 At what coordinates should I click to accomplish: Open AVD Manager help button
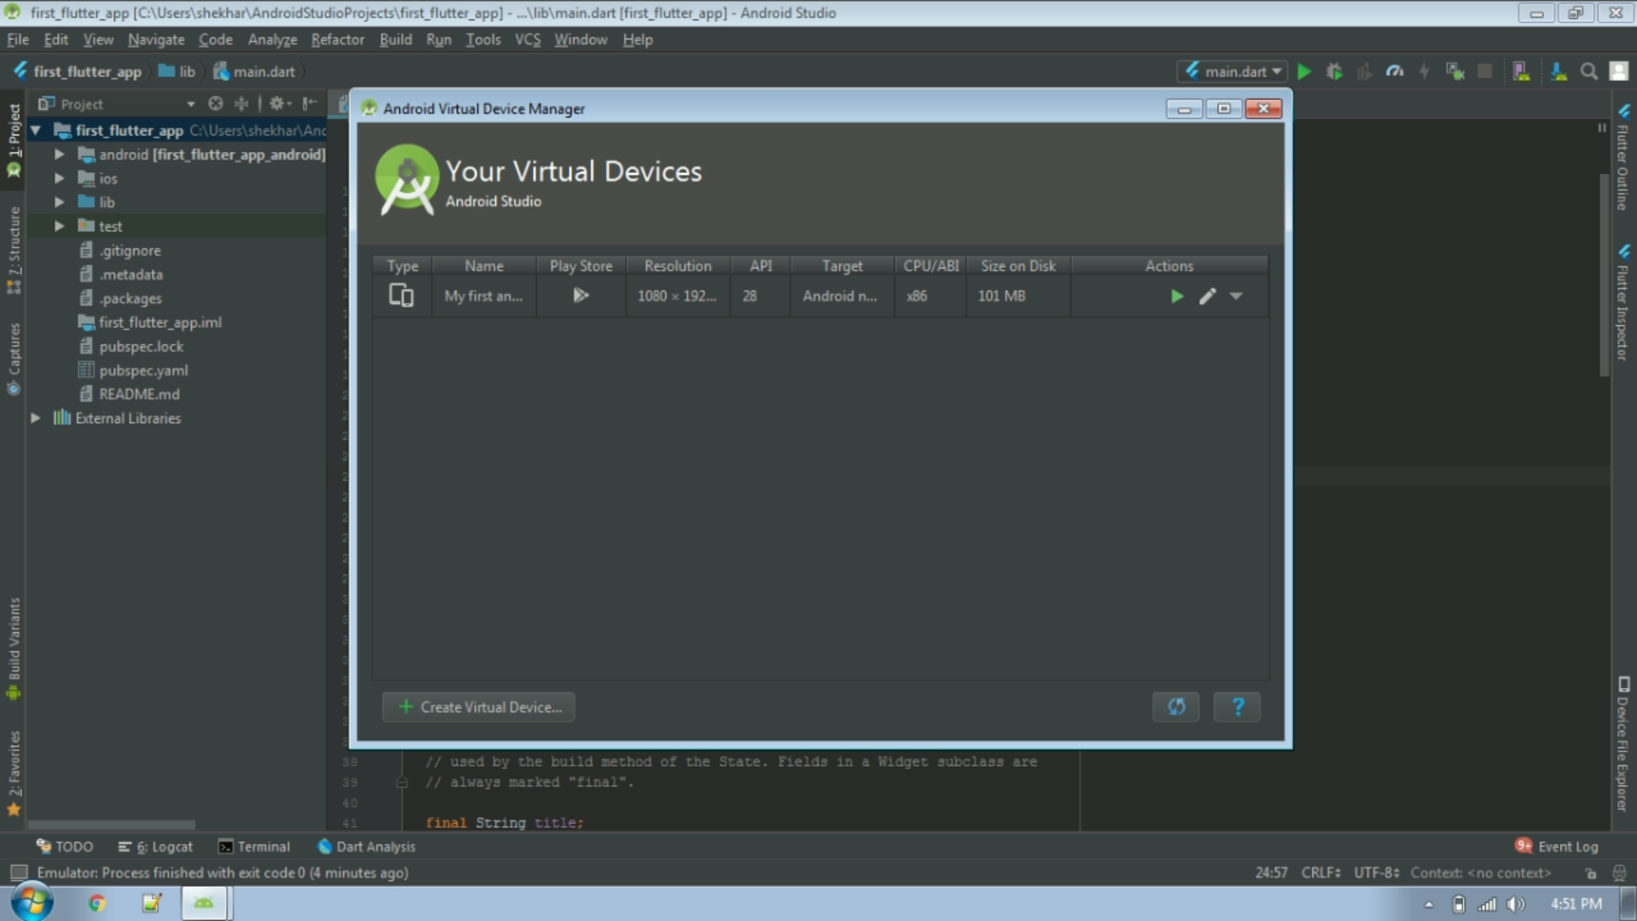pyautogui.click(x=1237, y=707)
